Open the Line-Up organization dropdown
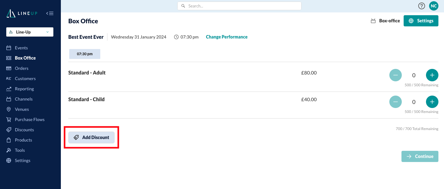444x189 pixels. tap(30, 32)
